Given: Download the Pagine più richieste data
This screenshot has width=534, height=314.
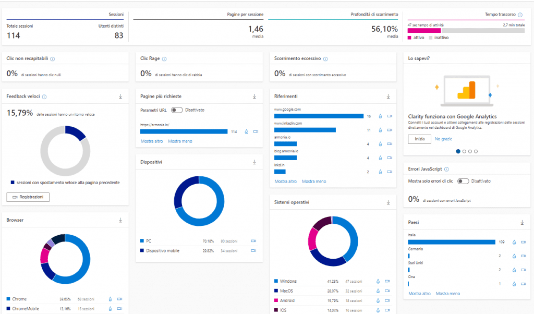Looking at the screenshot, I should (x=254, y=96).
